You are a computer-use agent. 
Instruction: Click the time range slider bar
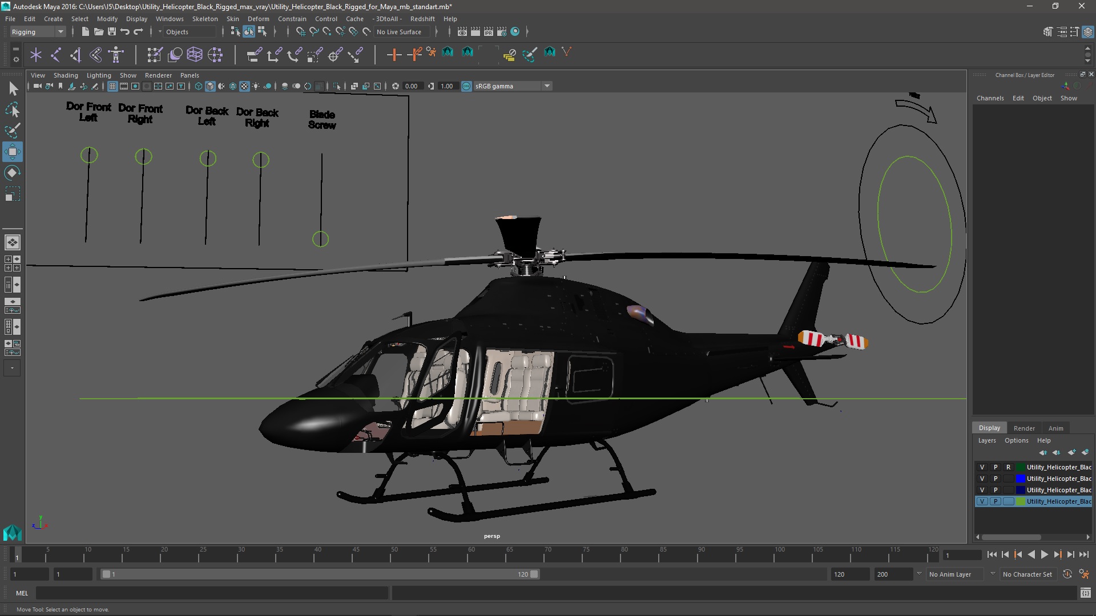[320, 574]
